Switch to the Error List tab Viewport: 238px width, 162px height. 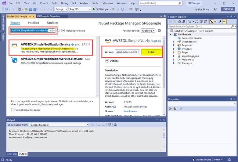point(12,154)
